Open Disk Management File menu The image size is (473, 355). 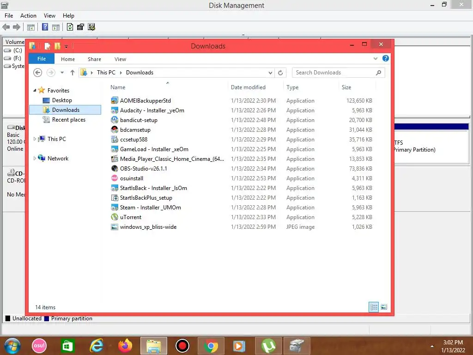[9, 16]
